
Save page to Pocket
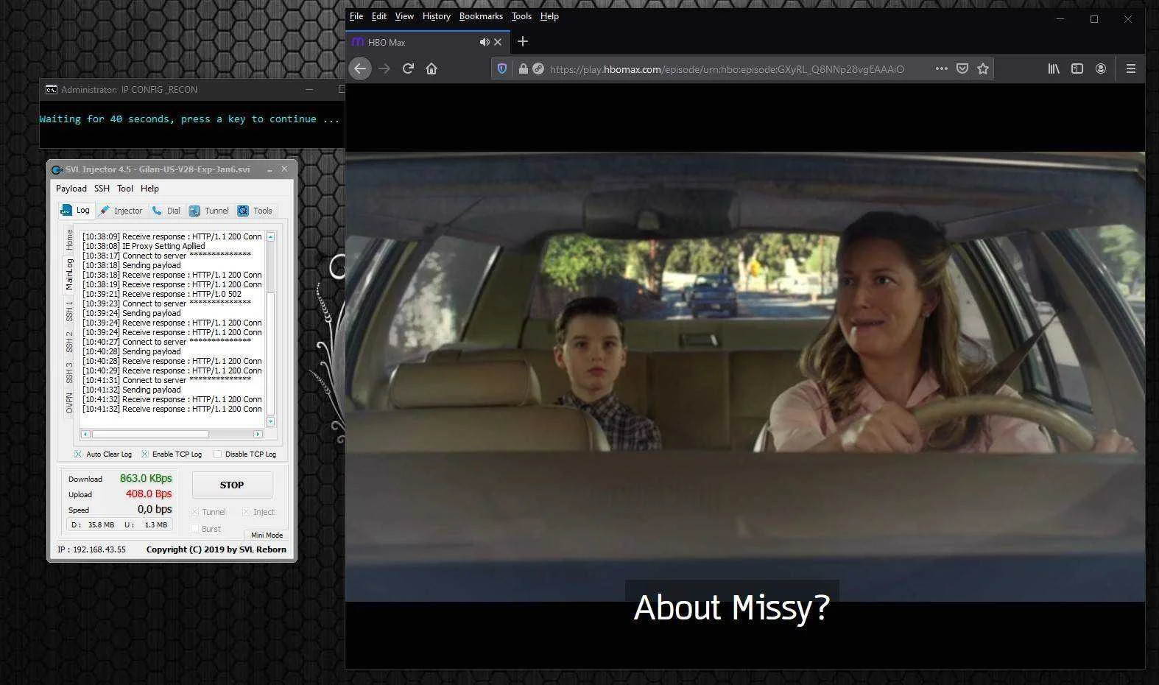coord(962,68)
